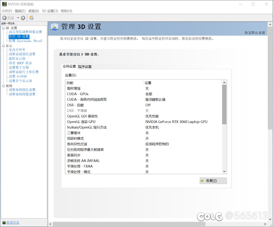Image resolution: width=273 pixels, height=227 pixels.
Task: Collapse the 视频 tree node
Action: click(x=4, y=86)
